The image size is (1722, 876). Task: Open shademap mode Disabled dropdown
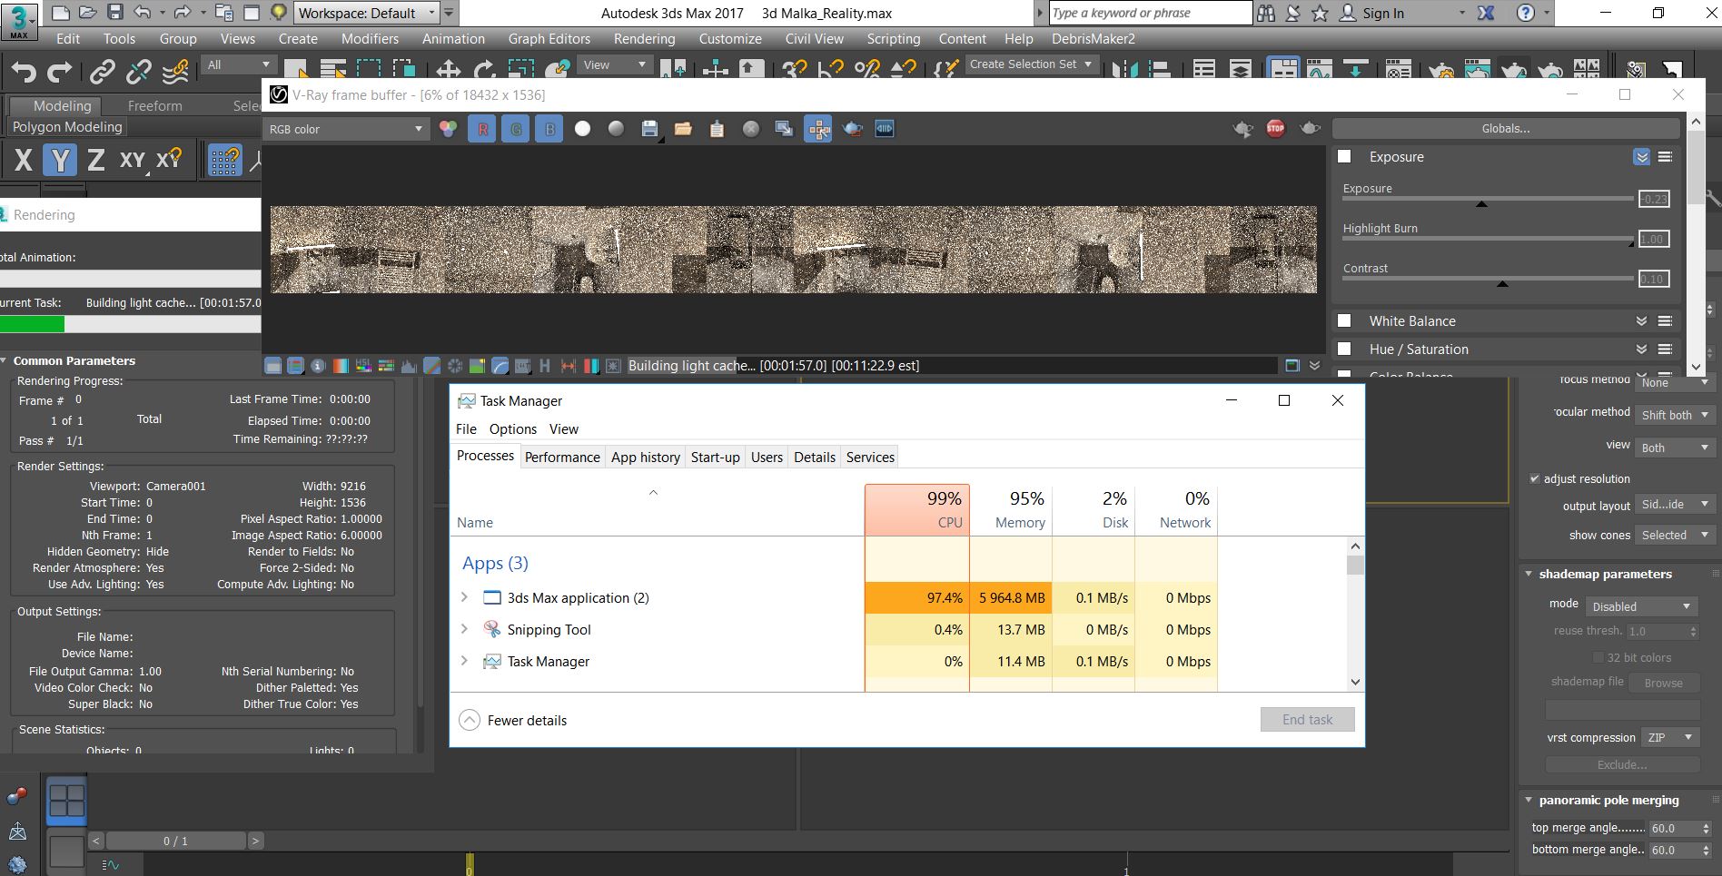tap(1641, 606)
